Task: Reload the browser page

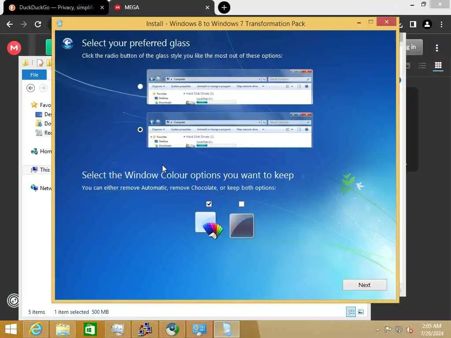Action: coord(38,24)
